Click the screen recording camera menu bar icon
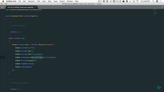The image size is (164, 92). click(x=117, y=1)
